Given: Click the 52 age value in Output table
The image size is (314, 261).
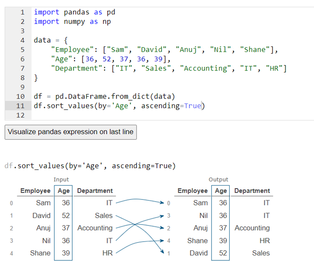Looking at the screenshot, I should click(223, 253).
